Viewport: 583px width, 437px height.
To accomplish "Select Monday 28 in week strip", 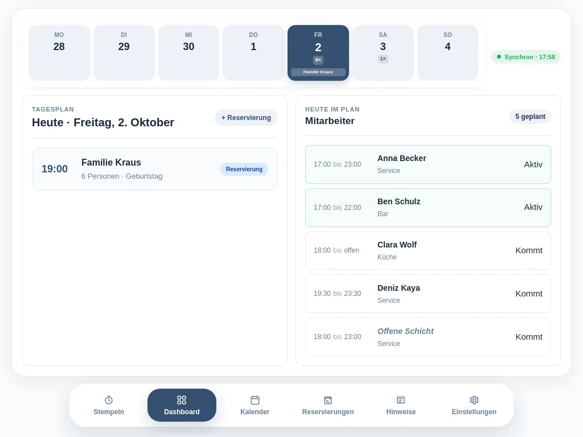I will pos(59,53).
